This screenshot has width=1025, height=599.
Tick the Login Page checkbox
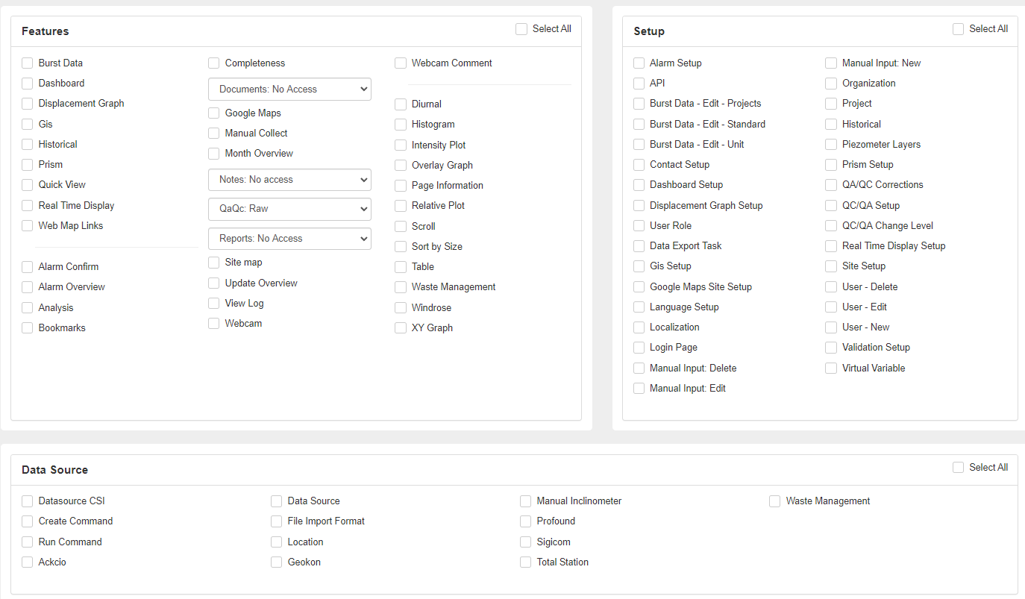(x=639, y=348)
